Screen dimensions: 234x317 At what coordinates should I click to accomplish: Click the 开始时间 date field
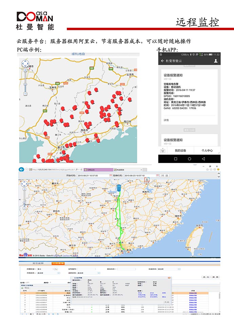pyautogui.click(x=93, y=175)
